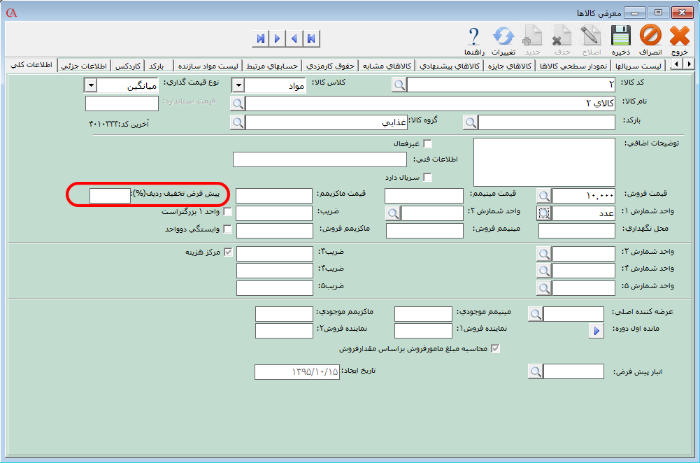Go to the last record navigation arrow
Viewport: 700px width, 463px height.
[x=260, y=38]
